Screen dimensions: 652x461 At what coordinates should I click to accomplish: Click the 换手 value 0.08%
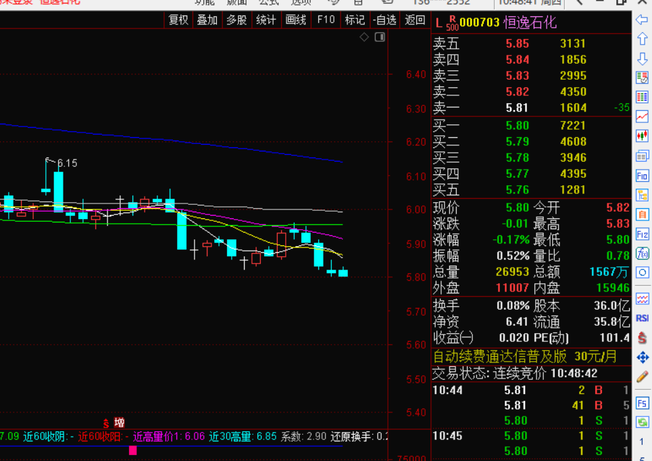pyautogui.click(x=513, y=306)
